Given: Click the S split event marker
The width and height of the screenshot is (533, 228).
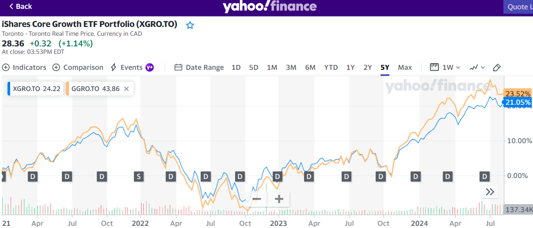Looking at the screenshot, I should tap(139, 177).
